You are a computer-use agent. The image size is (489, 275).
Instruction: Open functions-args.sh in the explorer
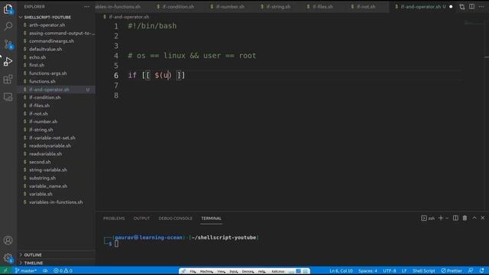point(48,73)
